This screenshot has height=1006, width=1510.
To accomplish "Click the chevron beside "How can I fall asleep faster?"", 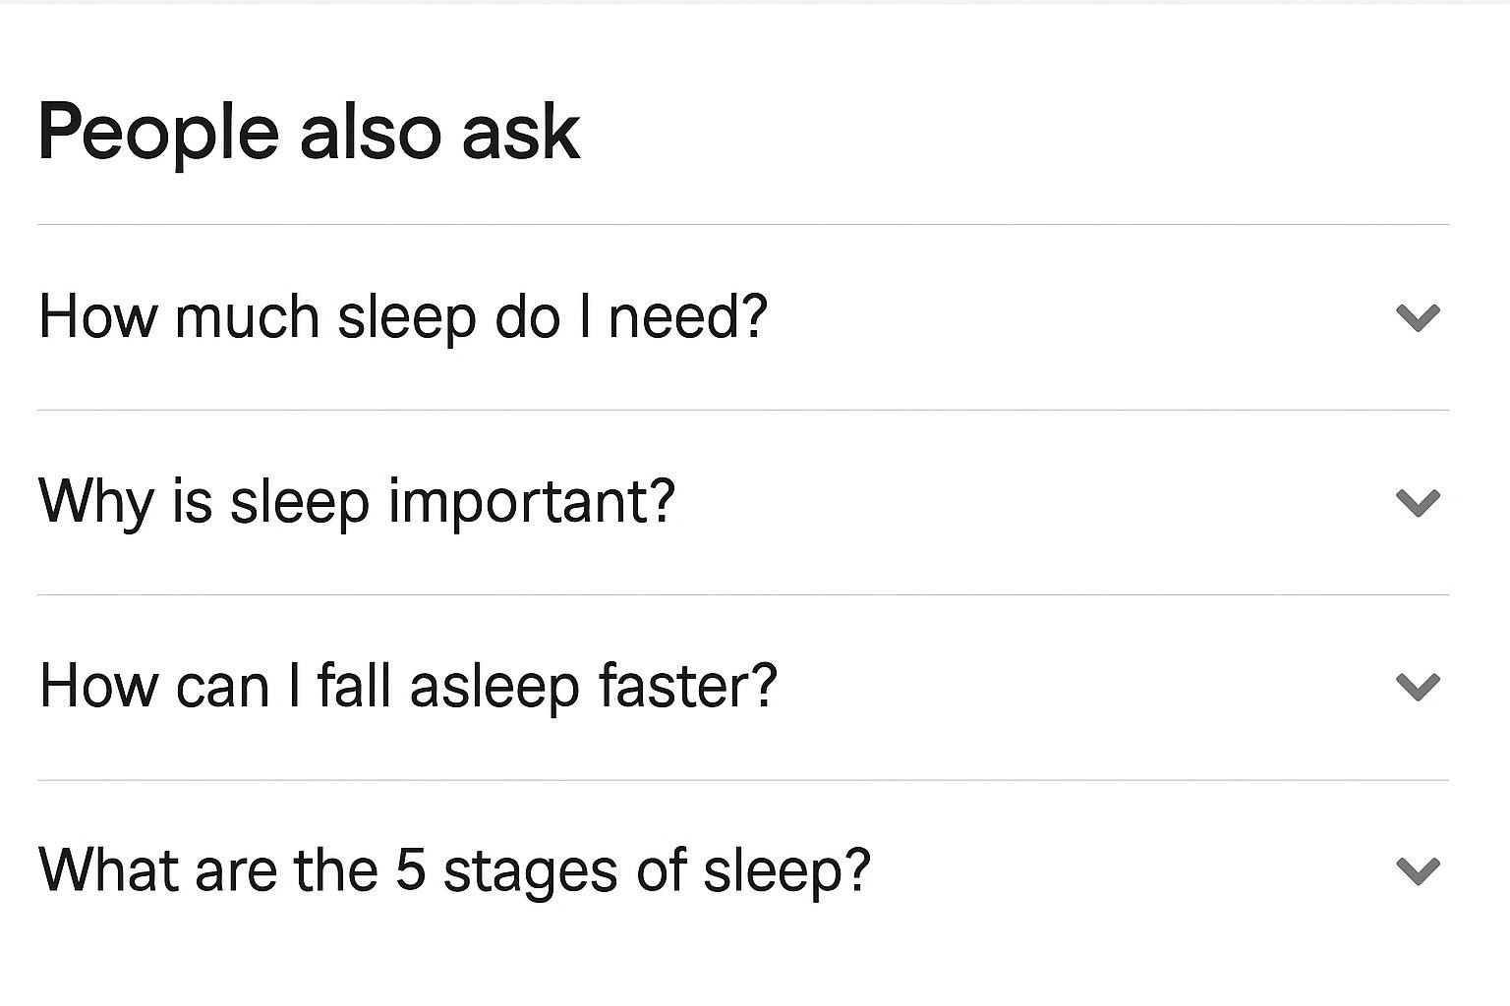I will point(1418,687).
